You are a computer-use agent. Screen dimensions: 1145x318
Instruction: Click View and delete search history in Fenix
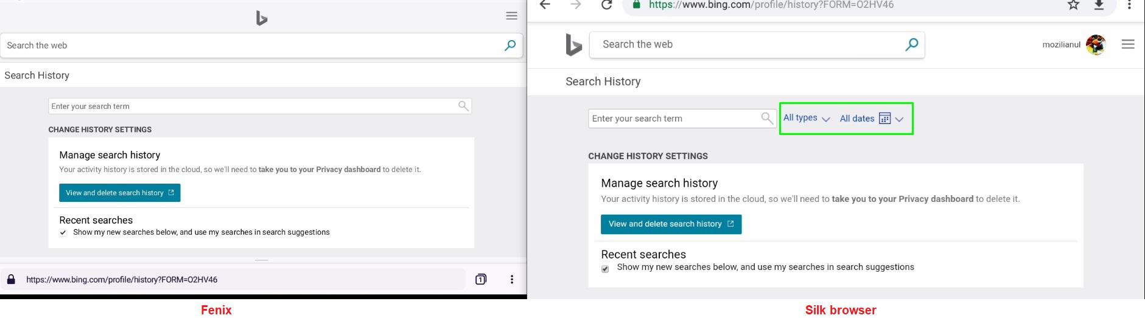tap(120, 193)
